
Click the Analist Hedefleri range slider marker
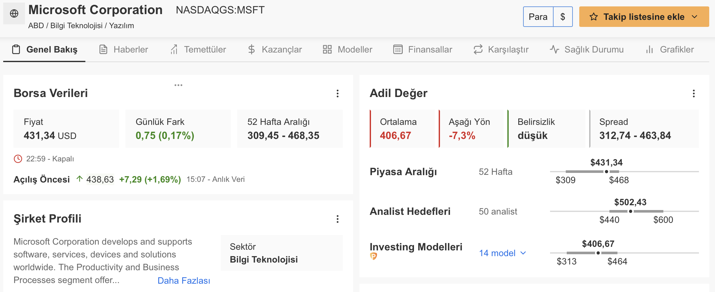click(631, 211)
